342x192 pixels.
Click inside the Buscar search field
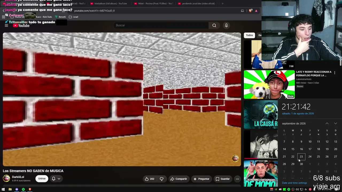click(161, 25)
